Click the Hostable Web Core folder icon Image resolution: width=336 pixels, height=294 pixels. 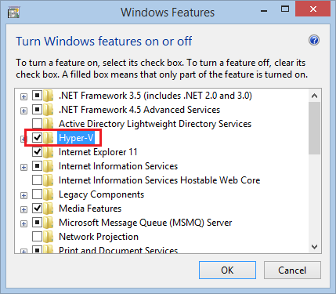click(49, 180)
